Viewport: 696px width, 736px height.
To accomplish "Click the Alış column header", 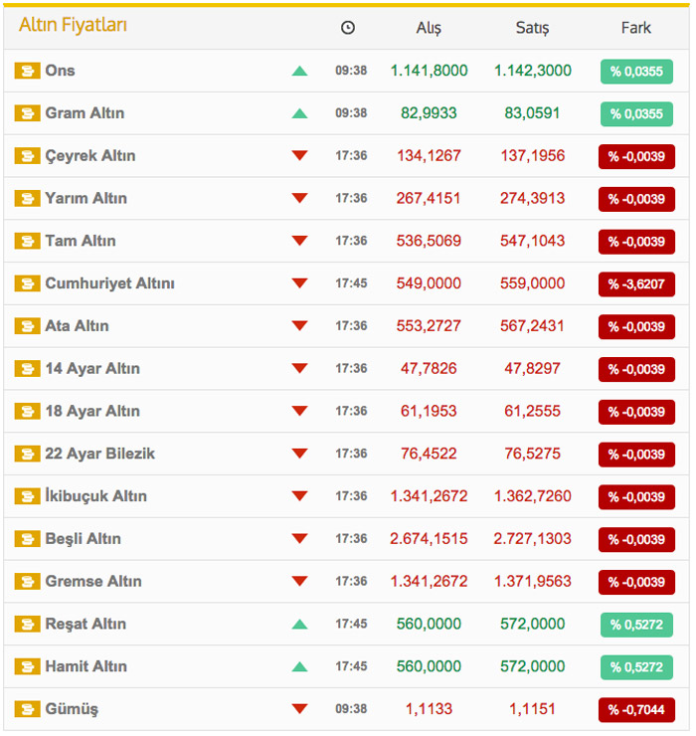I will point(429,28).
